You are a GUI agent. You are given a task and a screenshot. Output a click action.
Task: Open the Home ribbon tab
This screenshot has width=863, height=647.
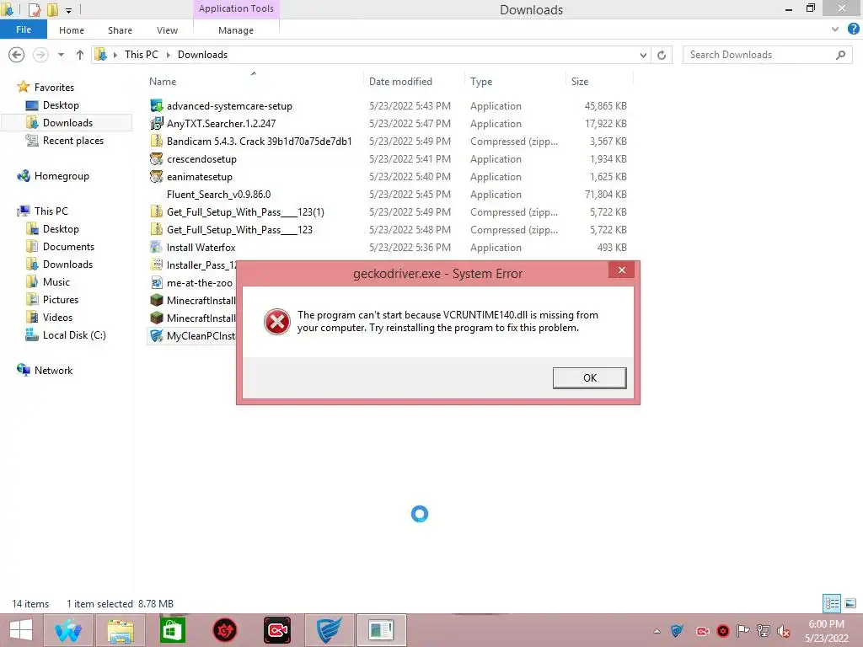(x=72, y=30)
